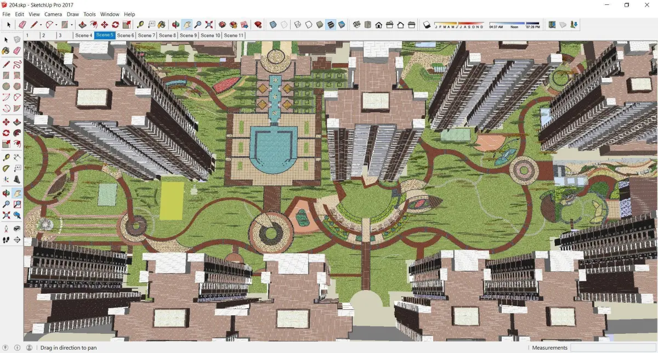Switch to the Scene 11 tab

(x=234, y=35)
